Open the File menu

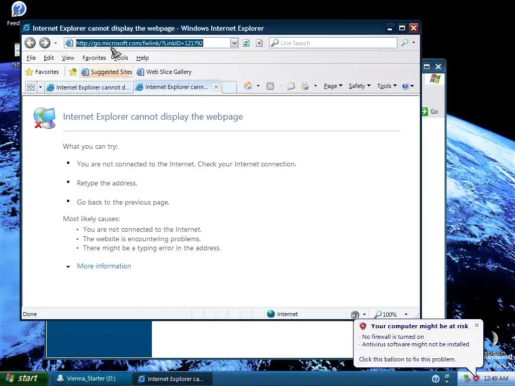(31, 58)
